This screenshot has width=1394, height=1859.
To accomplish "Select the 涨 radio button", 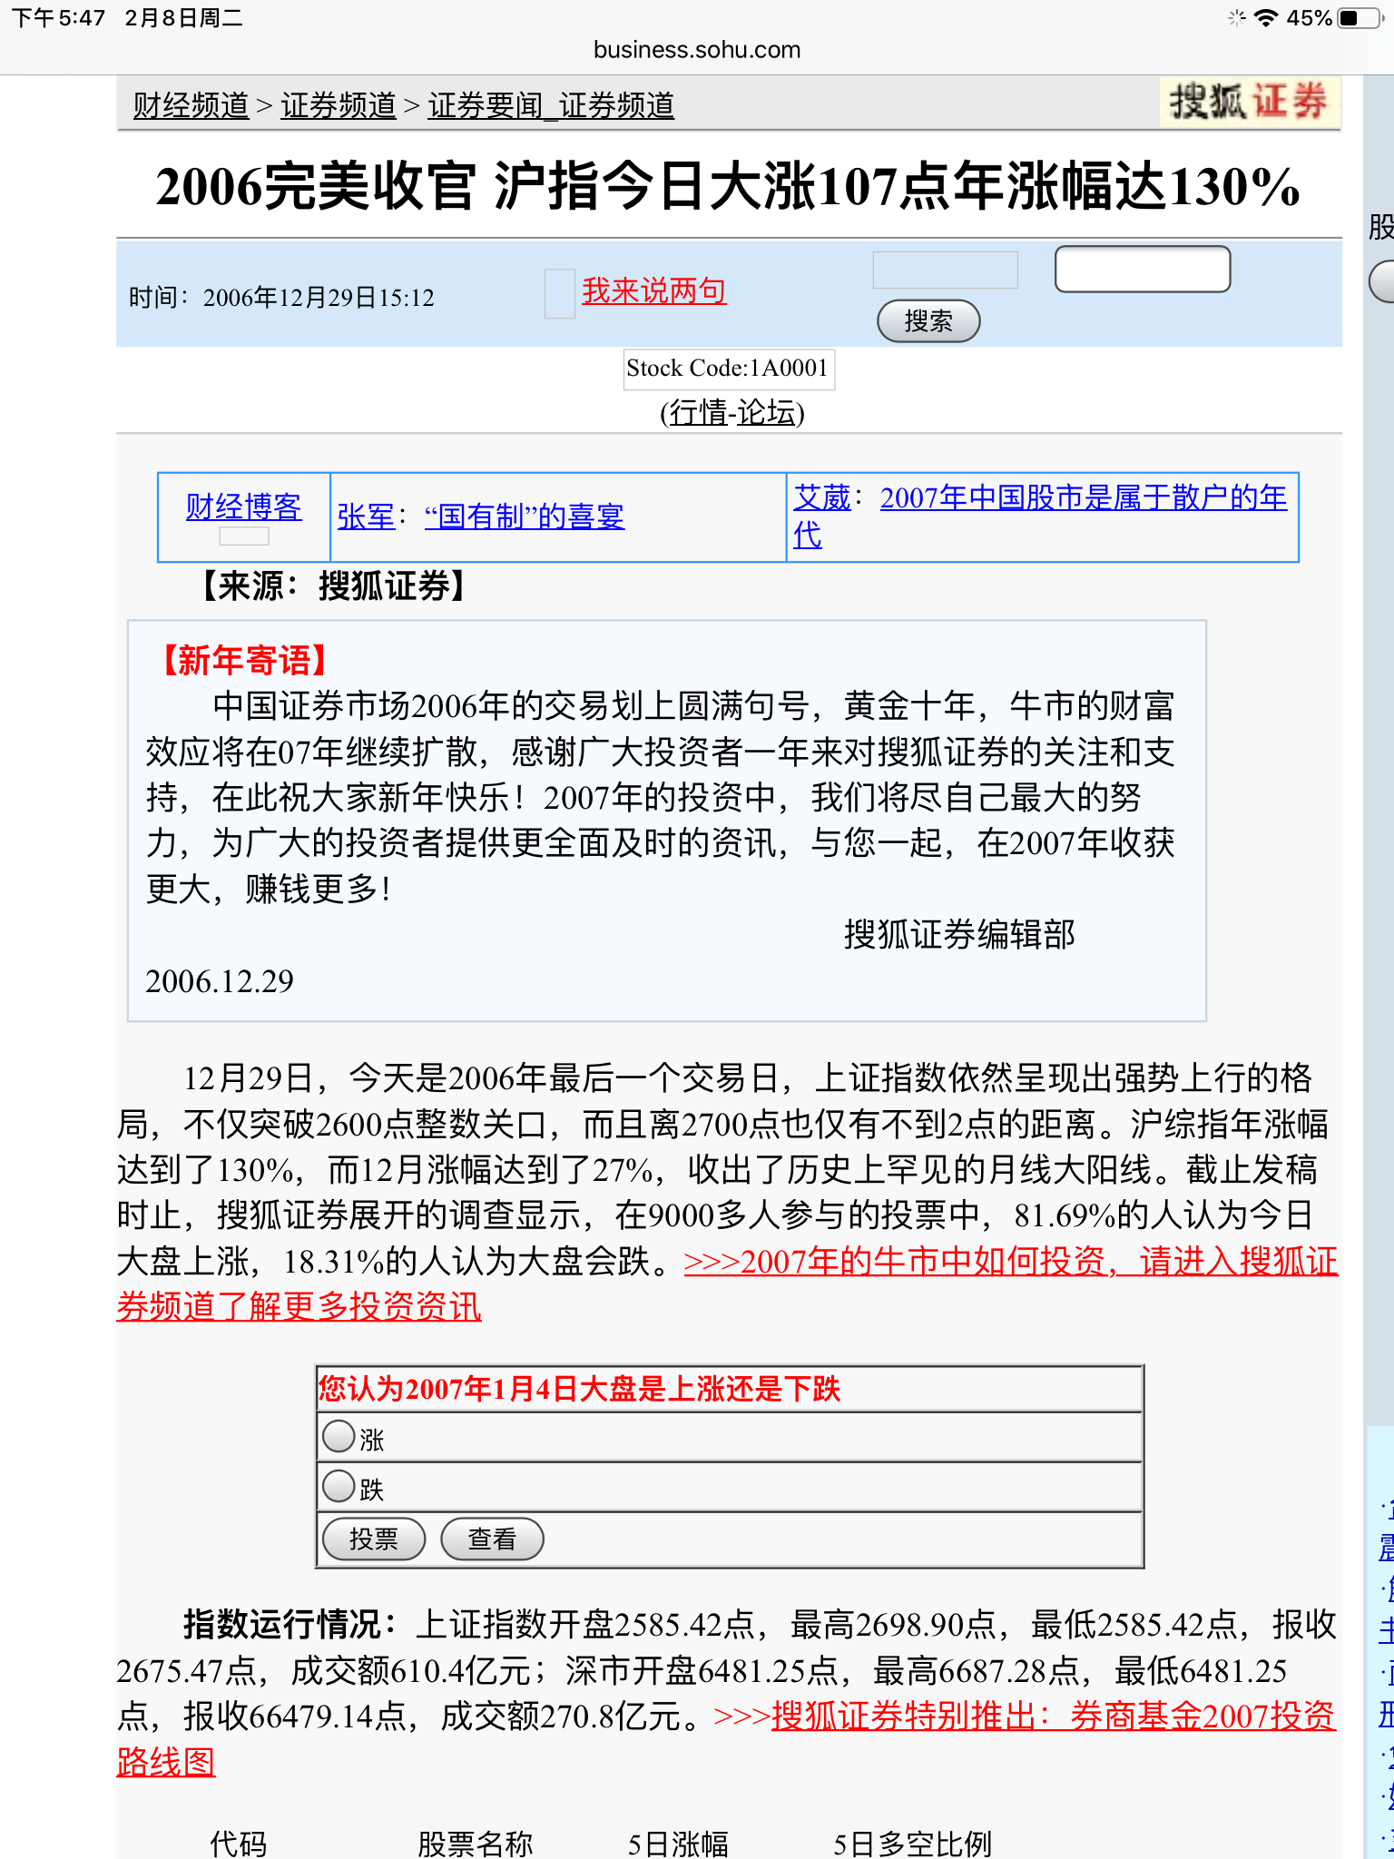I will tap(339, 1436).
